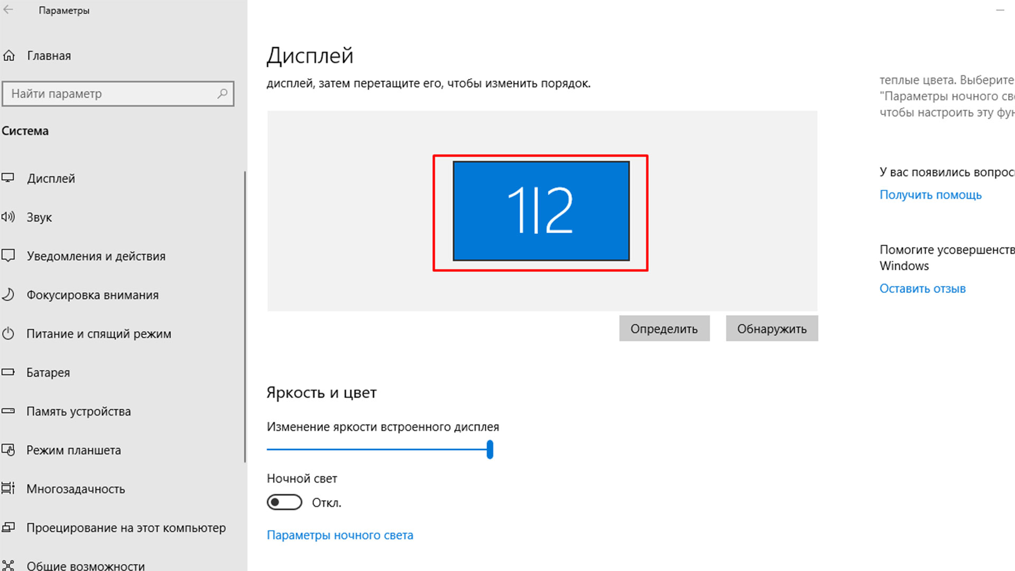Open Проецирование на этот компьютер
Image resolution: width=1015 pixels, height=571 pixels.
pos(126,528)
